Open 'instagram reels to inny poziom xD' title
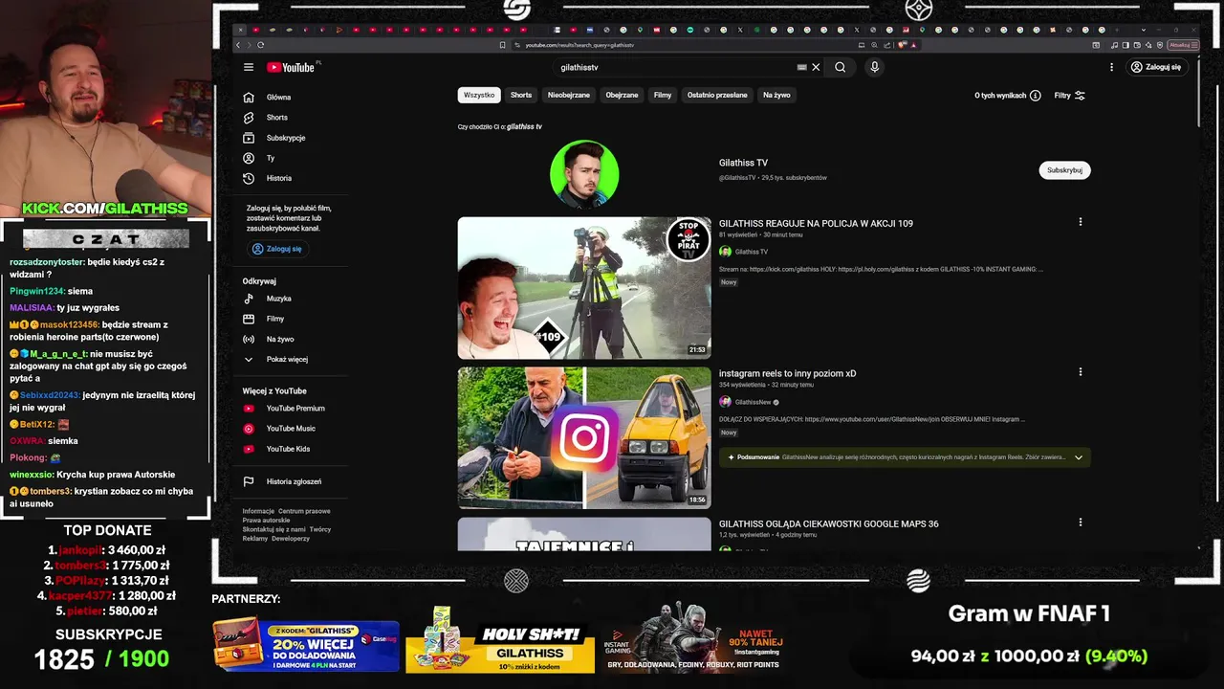This screenshot has height=689, width=1224. [787, 373]
